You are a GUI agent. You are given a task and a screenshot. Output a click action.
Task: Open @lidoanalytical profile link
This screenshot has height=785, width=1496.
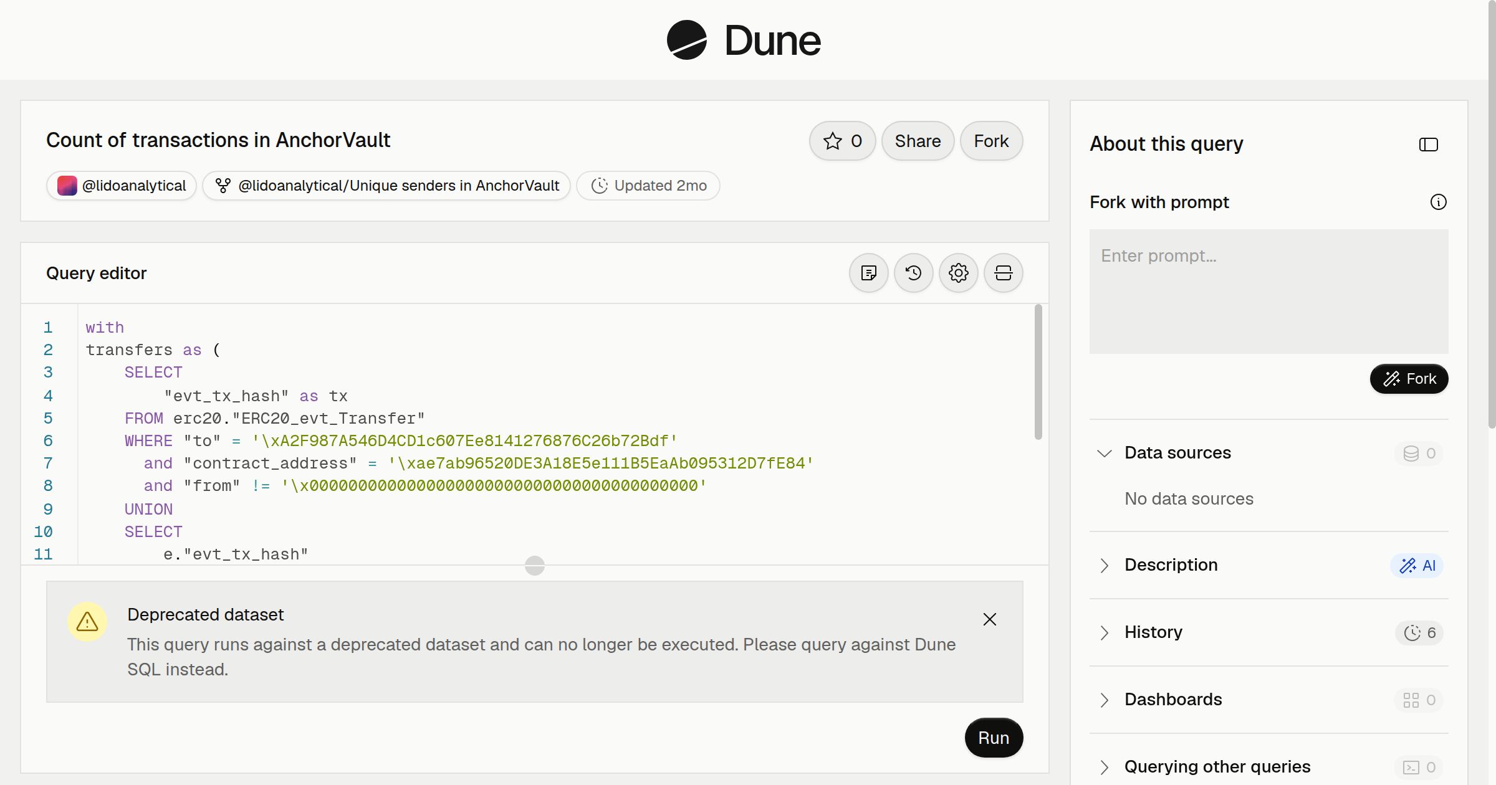coord(122,186)
